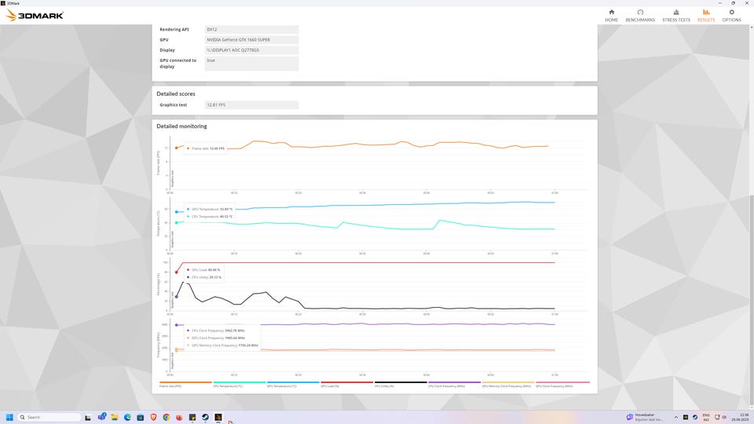Select the GPU name field GTX 1660 SUPER
Screen dimensions: 754x424
pyautogui.click(x=251, y=40)
